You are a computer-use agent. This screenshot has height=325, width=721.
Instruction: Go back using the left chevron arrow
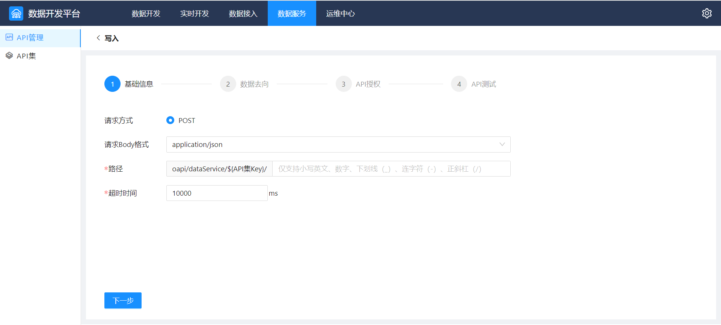point(98,38)
